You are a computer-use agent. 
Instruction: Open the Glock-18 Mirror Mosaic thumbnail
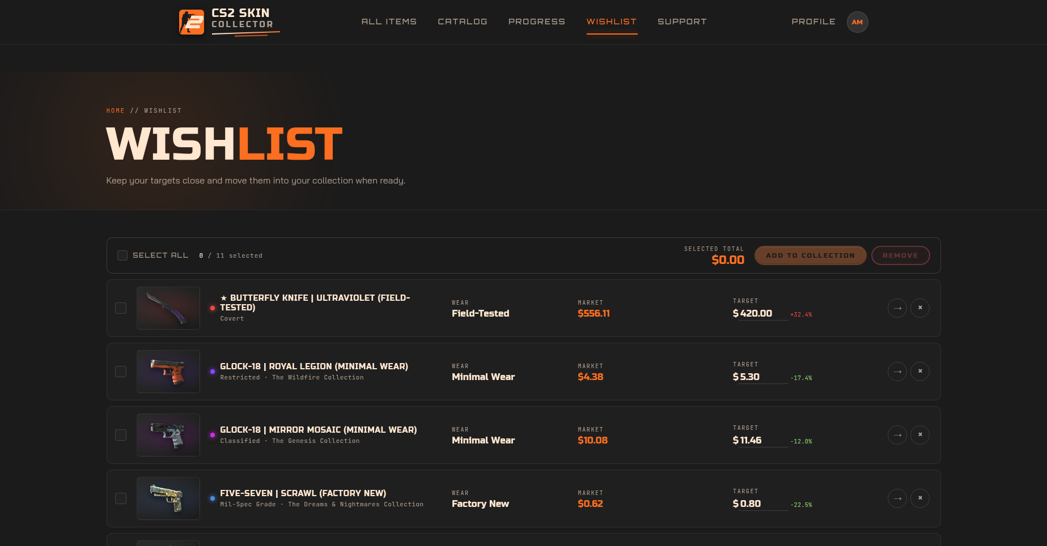[168, 435]
